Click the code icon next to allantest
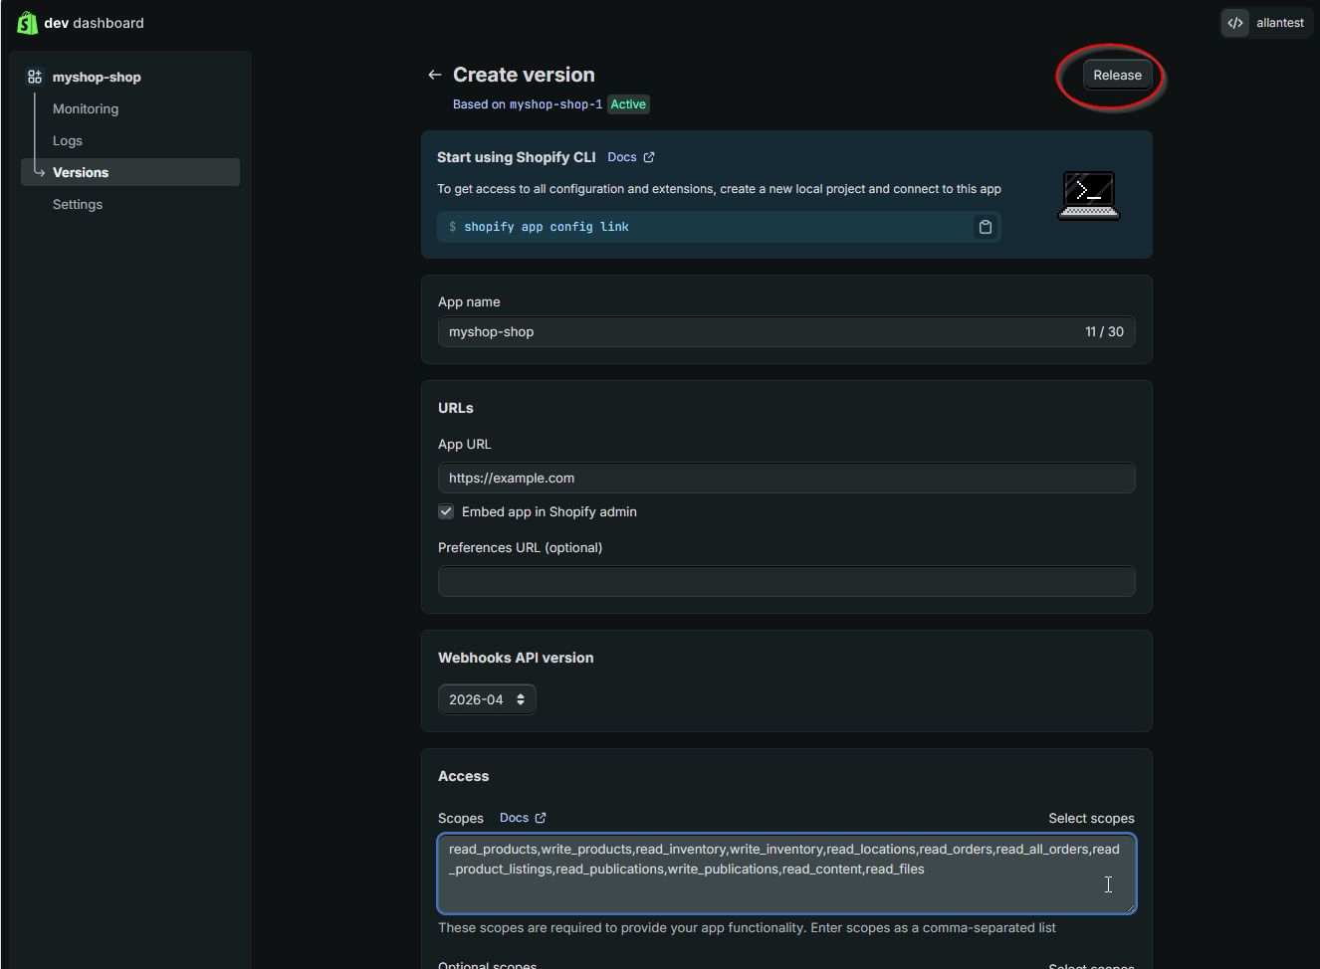Image resolution: width=1320 pixels, height=969 pixels. click(1234, 22)
